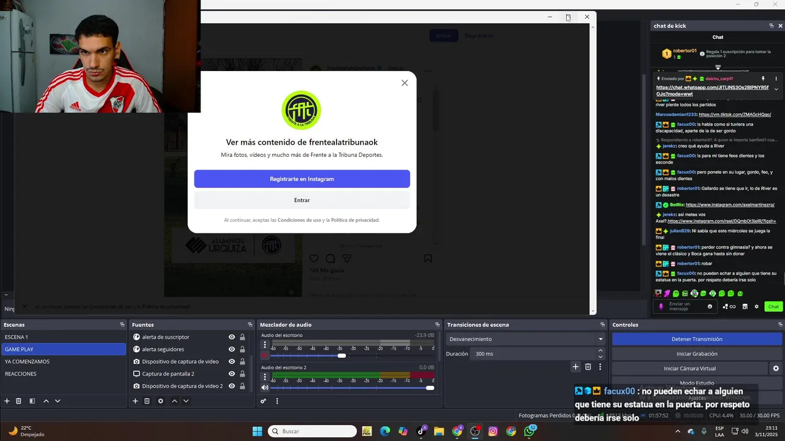Adjust Audio del escritorio volume slider
Screen dimensions: 785x441
352,355
